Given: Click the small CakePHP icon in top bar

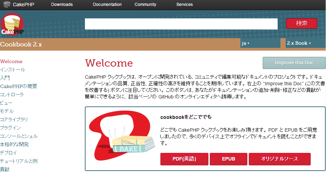Looking at the screenshot, I should [7, 5].
